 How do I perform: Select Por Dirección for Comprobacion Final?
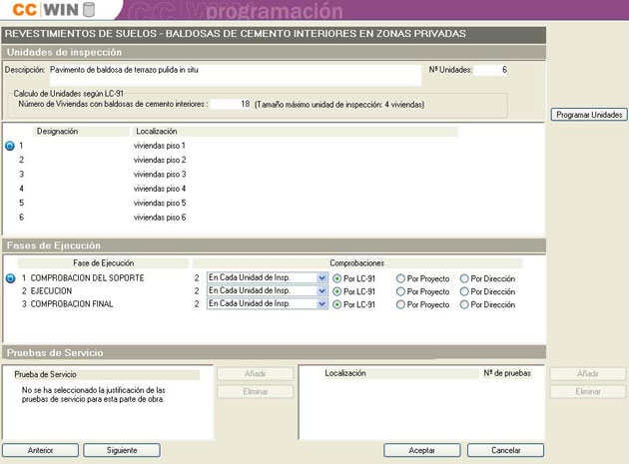point(464,304)
